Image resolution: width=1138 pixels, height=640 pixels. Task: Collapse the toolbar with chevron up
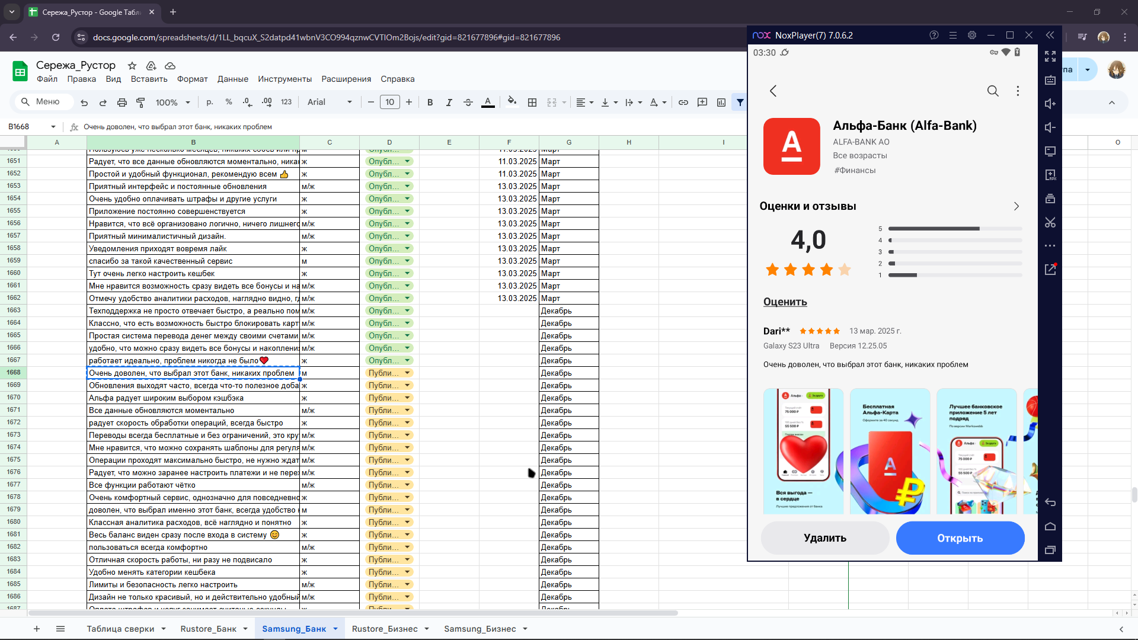tap(1112, 103)
